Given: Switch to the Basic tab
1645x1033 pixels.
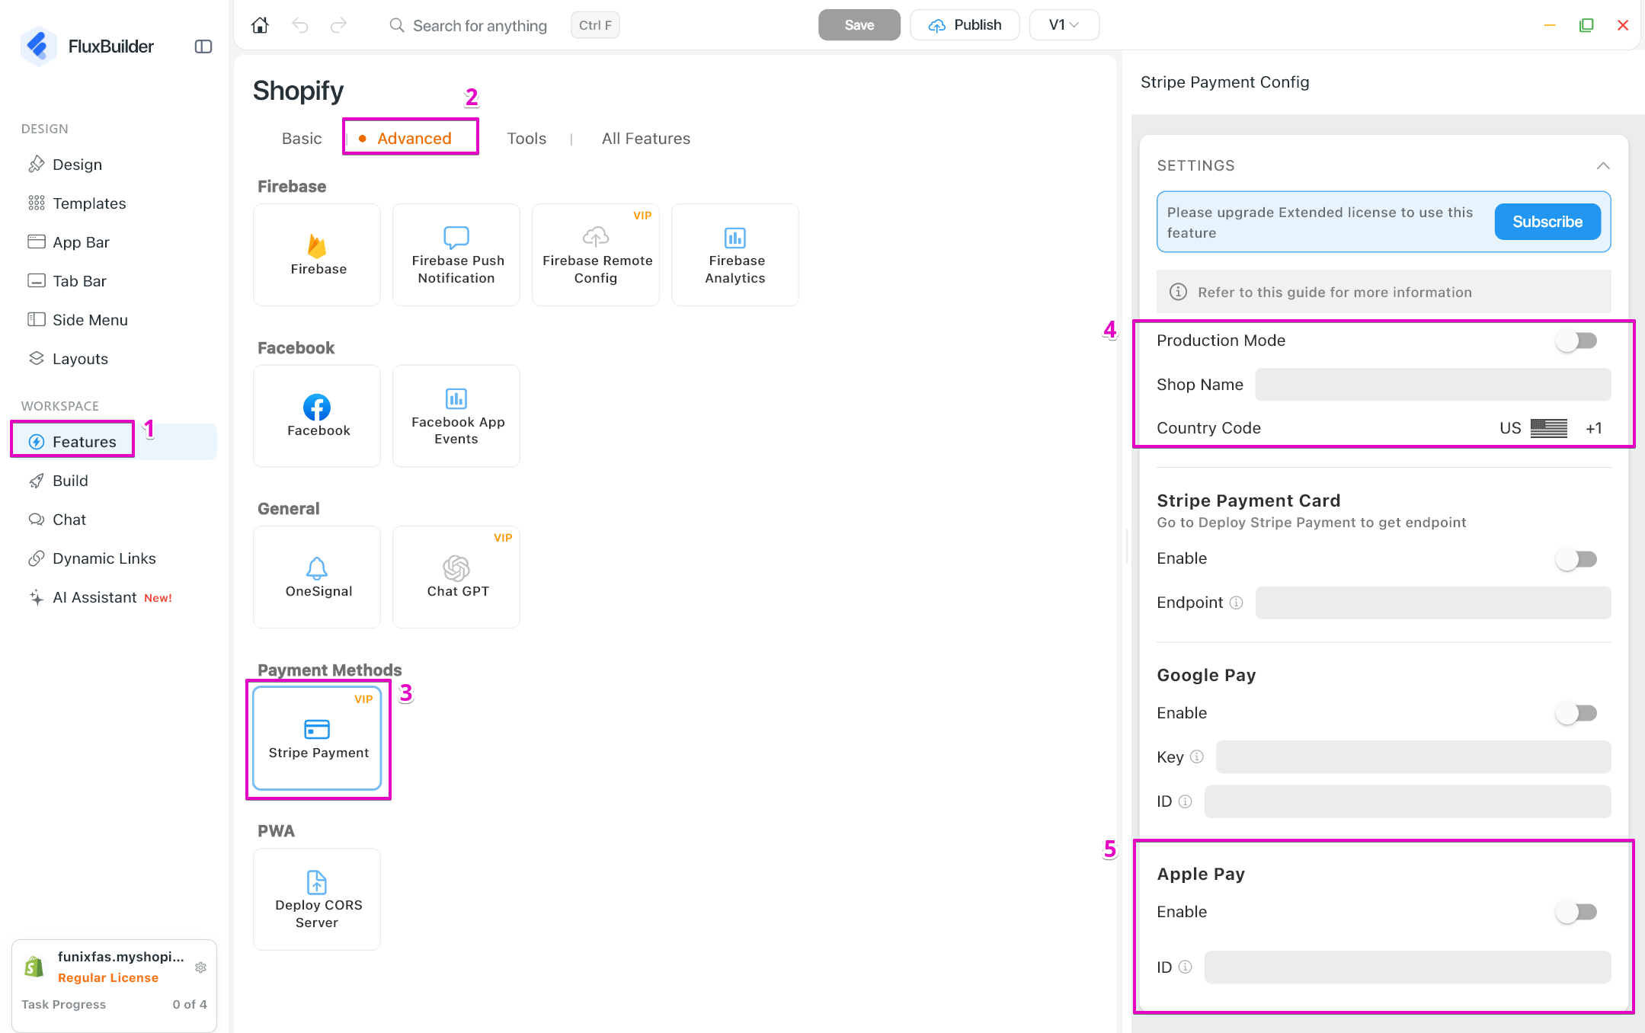Looking at the screenshot, I should [302, 139].
